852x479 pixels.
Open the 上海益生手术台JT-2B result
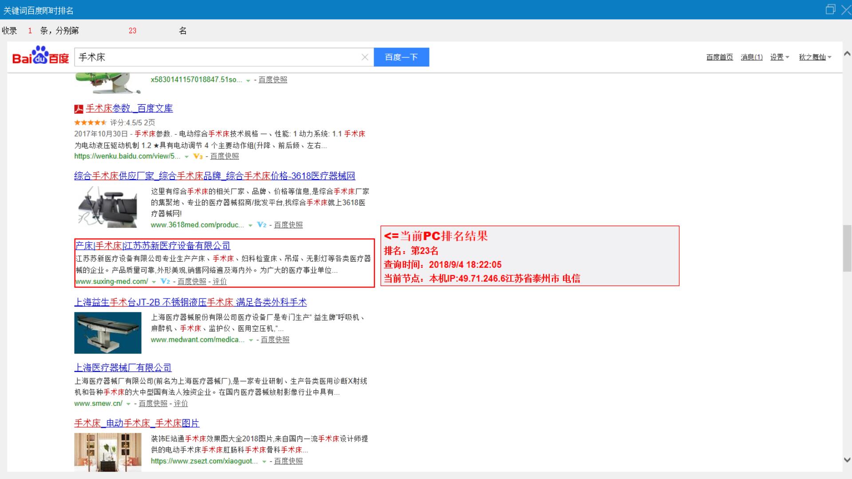click(190, 302)
